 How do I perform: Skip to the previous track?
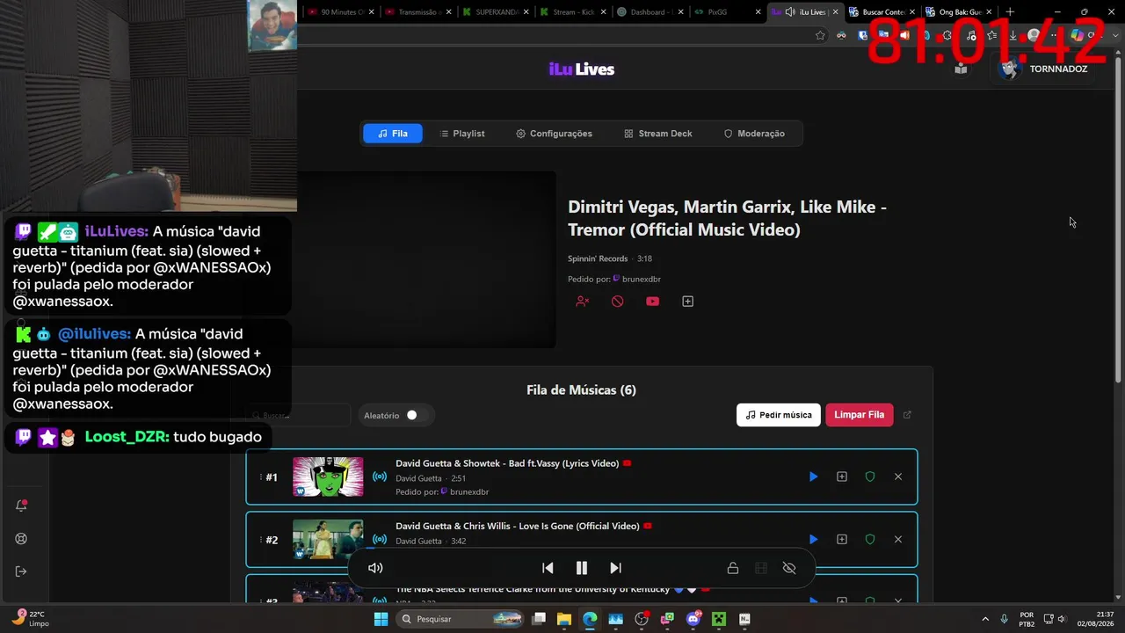548,568
